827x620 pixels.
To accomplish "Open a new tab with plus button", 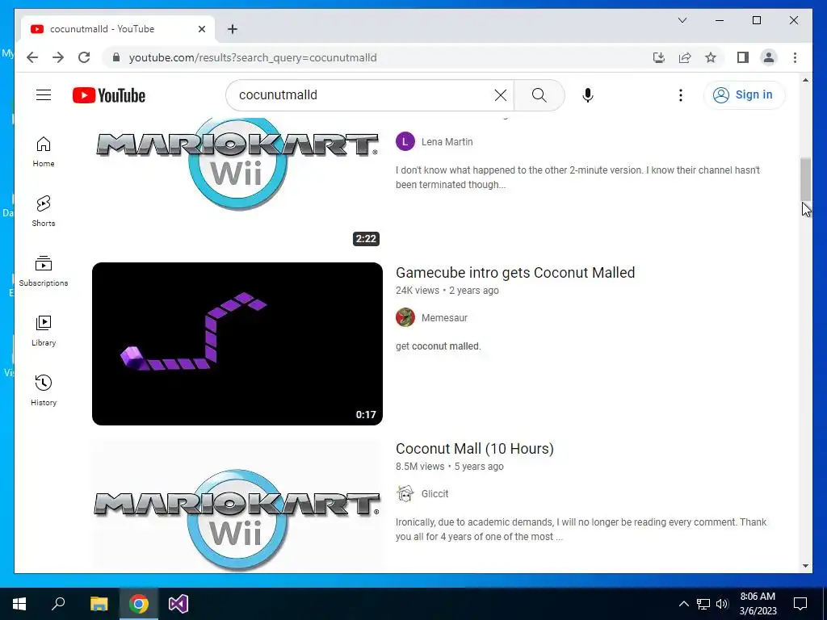I will click(233, 29).
